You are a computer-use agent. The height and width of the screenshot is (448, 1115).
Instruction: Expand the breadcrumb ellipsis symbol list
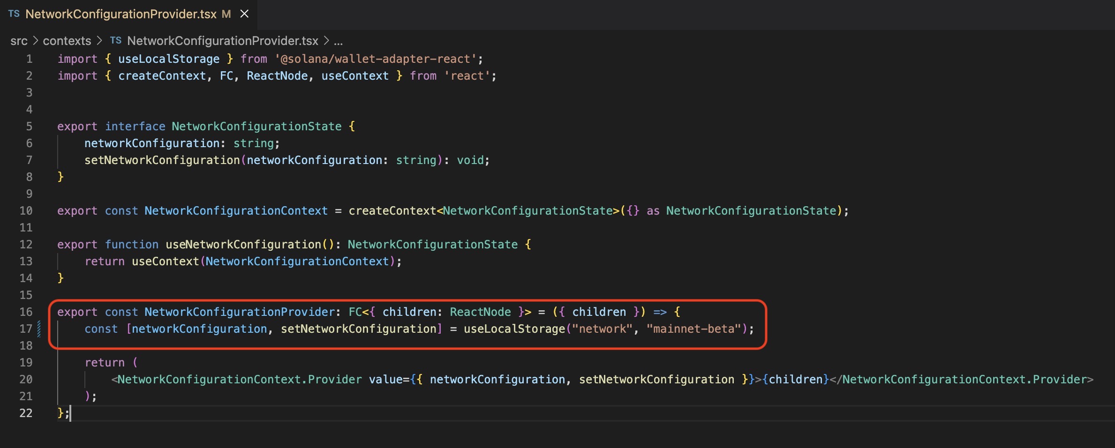(338, 41)
